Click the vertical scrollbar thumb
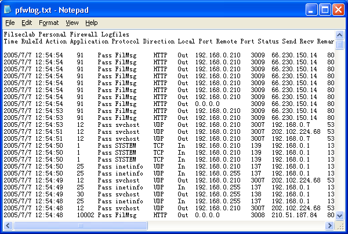 click(339, 44)
